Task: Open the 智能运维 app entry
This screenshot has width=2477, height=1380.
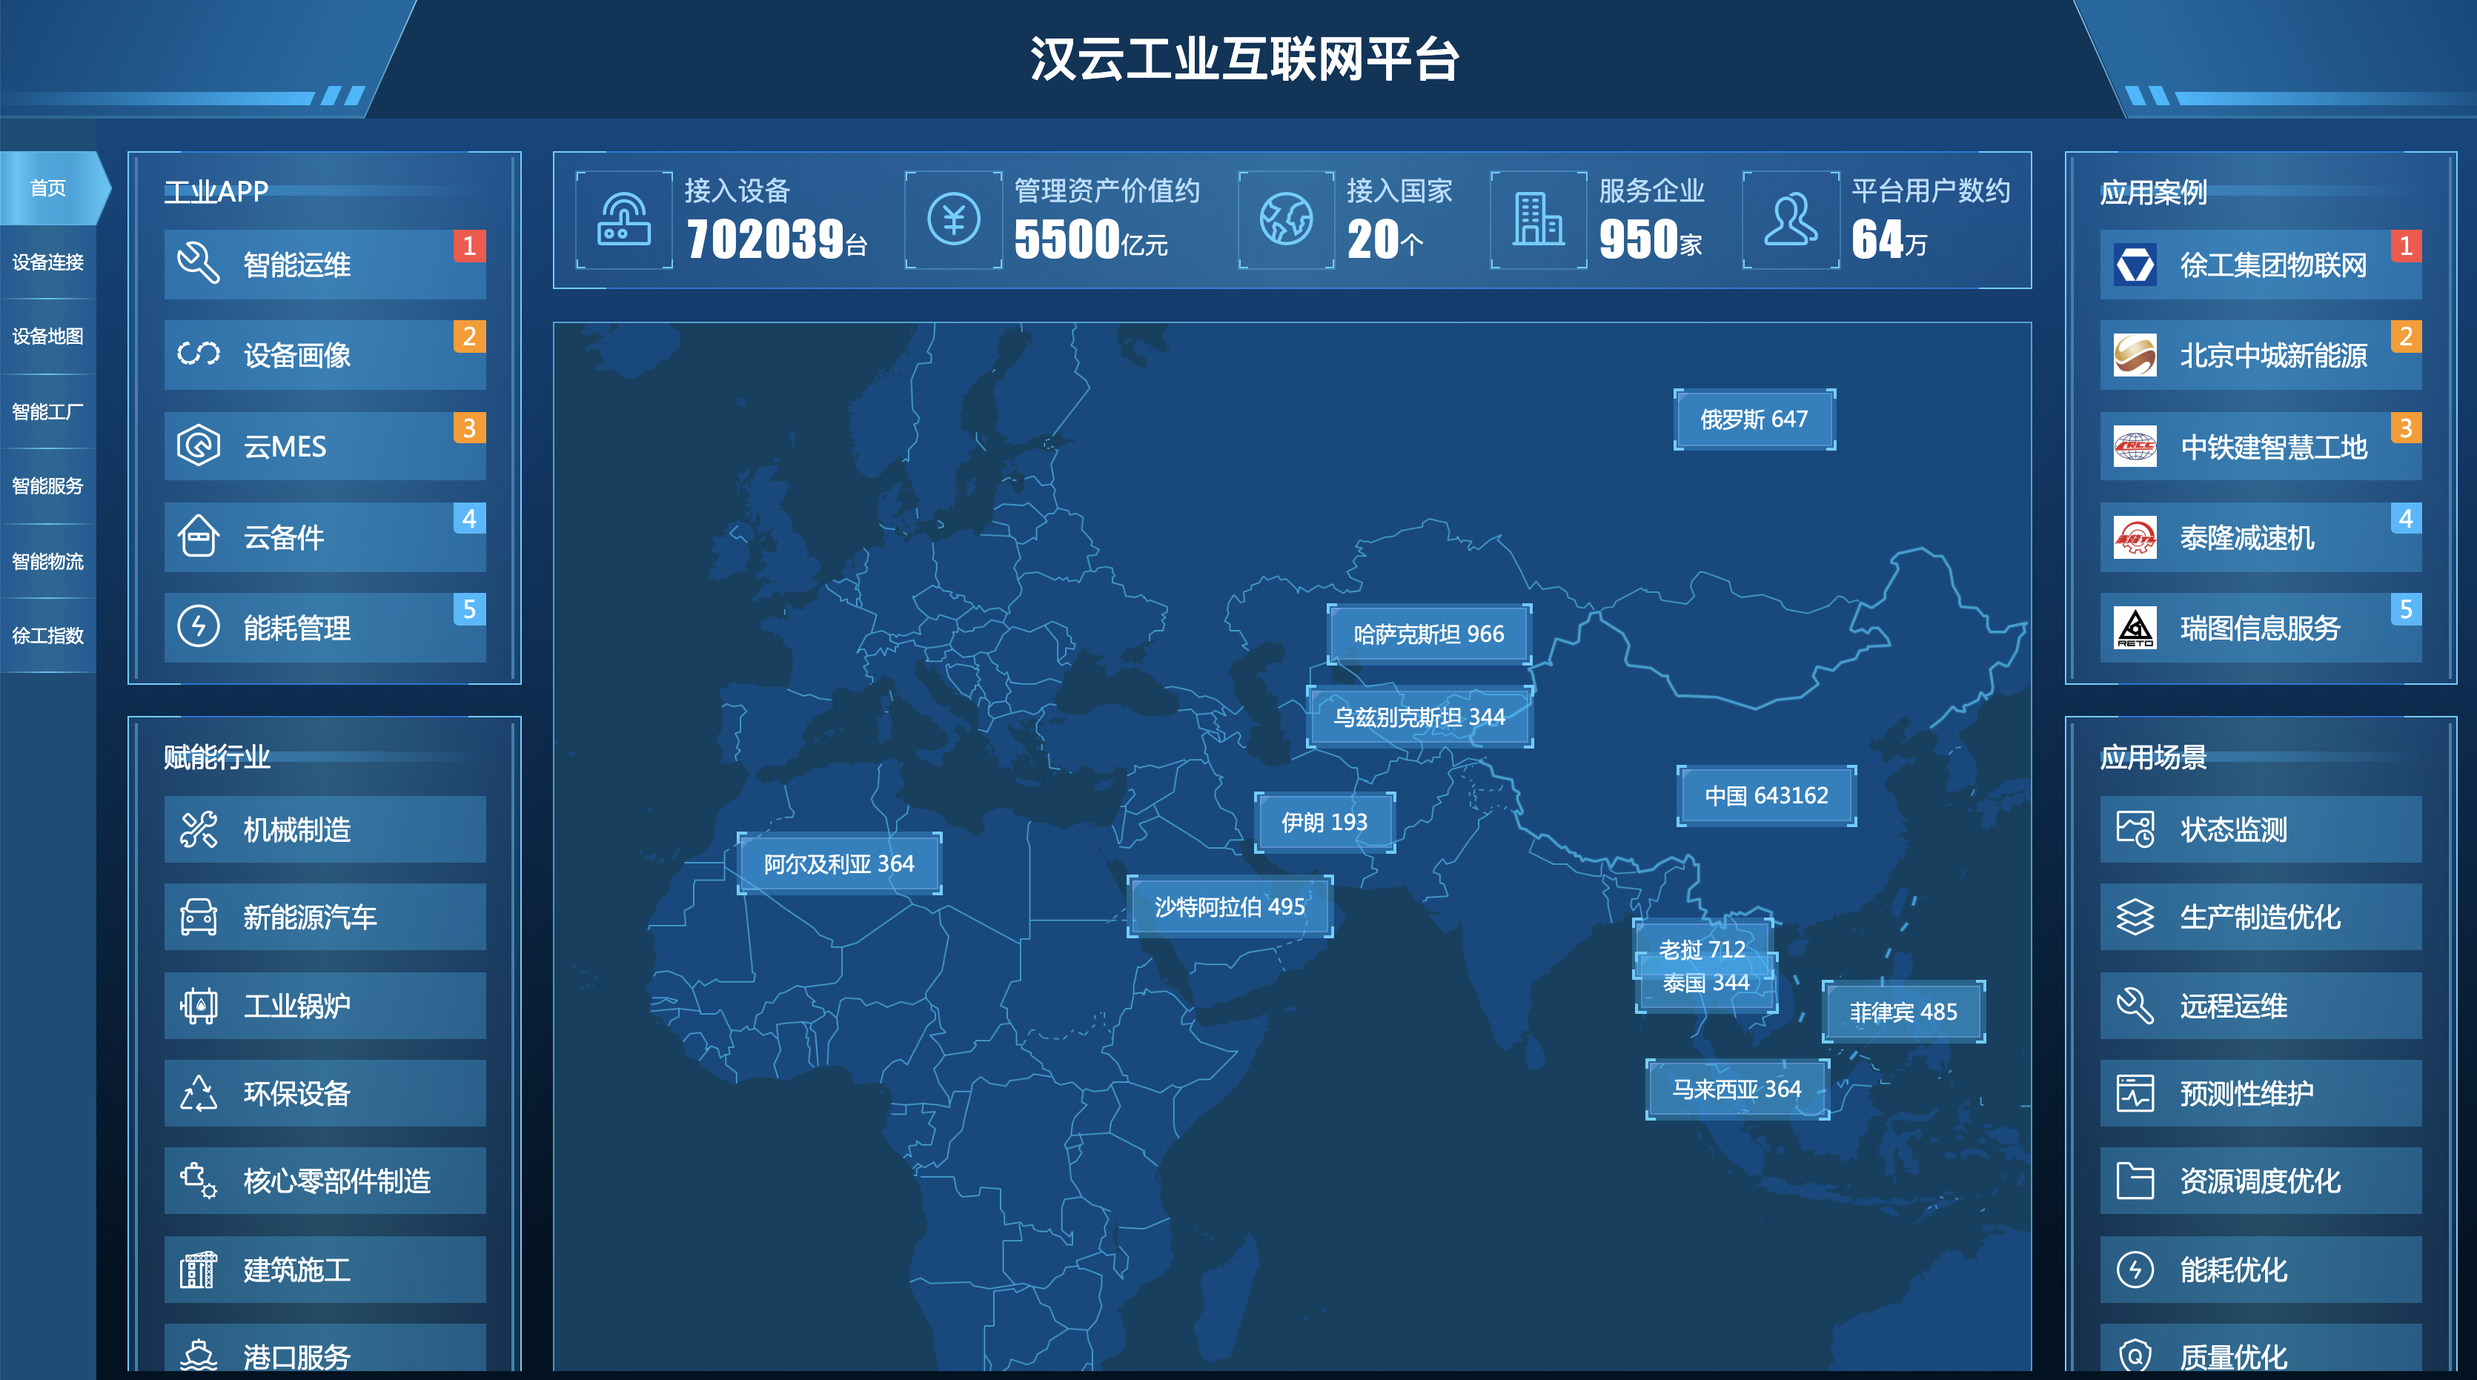Action: 325,265
